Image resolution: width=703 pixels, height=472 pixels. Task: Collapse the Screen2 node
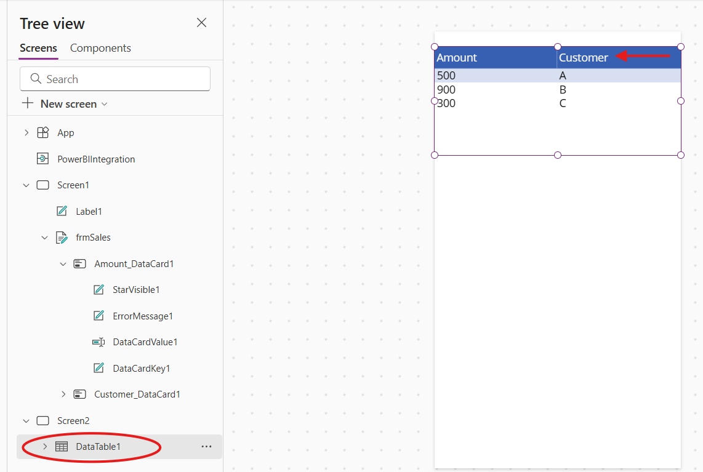(26, 421)
